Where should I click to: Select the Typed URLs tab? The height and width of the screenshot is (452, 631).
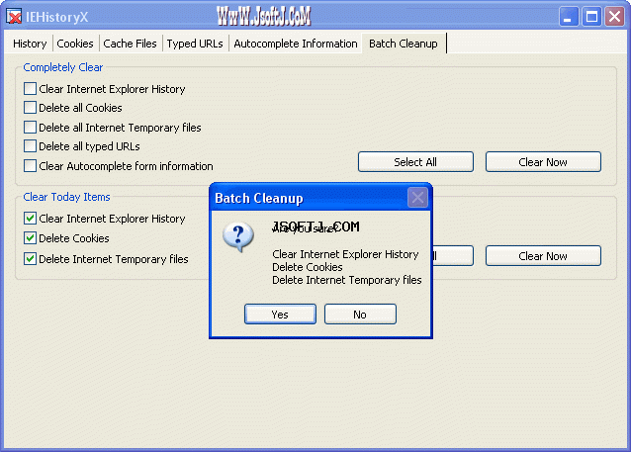coord(195,44)
